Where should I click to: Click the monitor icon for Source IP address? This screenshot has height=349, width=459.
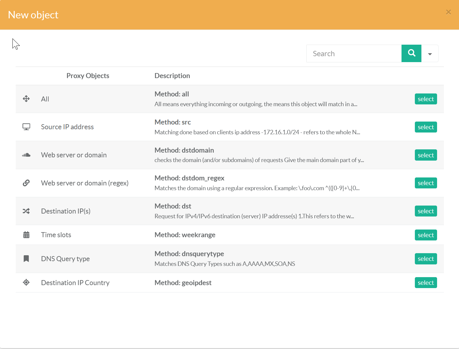click(x=26, y=127)
